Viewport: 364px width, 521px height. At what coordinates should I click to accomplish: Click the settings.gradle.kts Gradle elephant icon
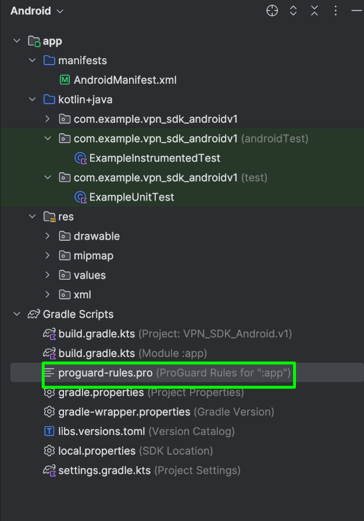point(49,470)
